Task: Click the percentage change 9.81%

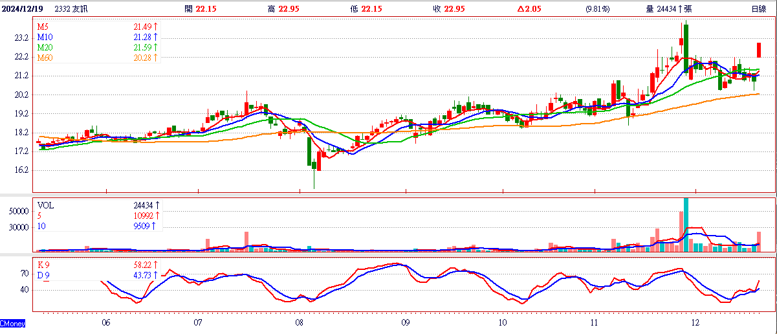Action: [x=599, y=8]
